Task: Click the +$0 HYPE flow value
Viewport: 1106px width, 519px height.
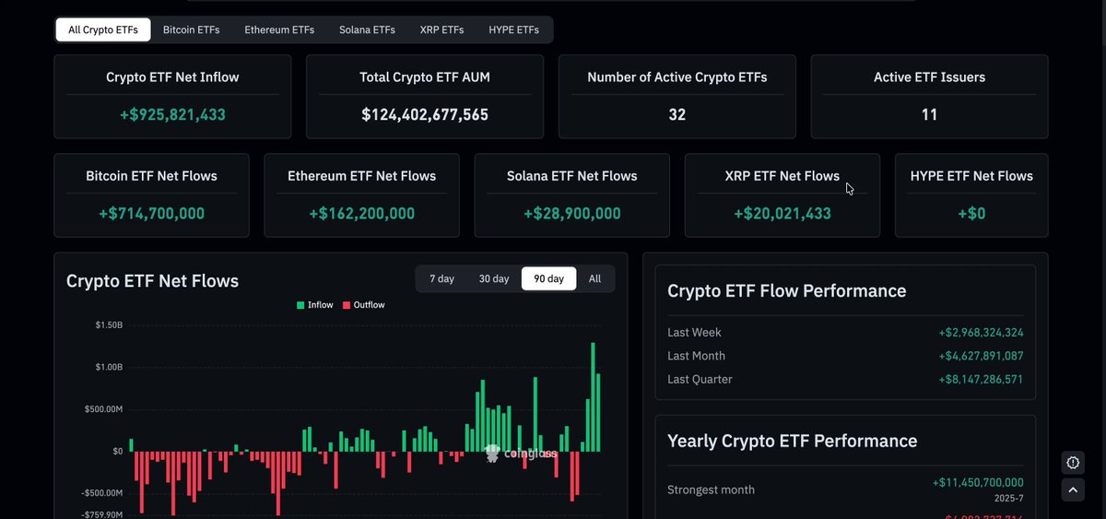Action: click(x=971, y=214)
